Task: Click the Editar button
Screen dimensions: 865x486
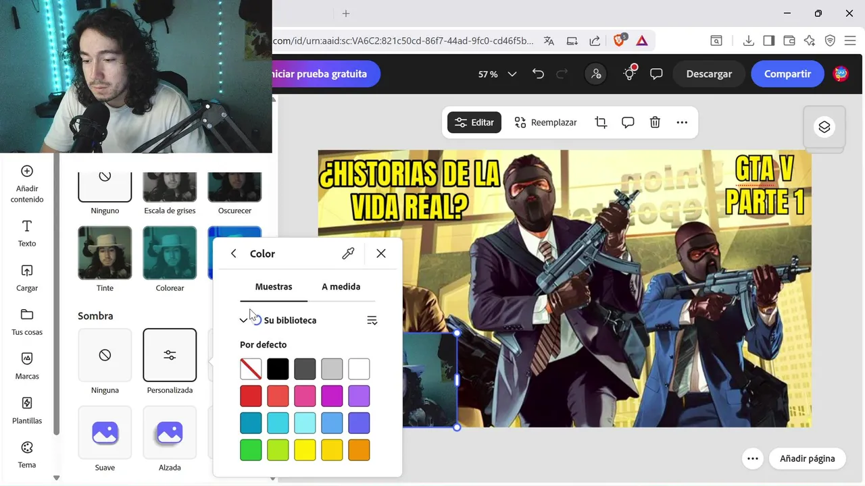Action: click(x=474, y=122)
